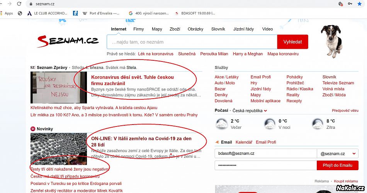Open link Poslanci v Turecku se po kritice Erdogana porvali
Viewport: 367px width, 193px height.
click(76, 184)
